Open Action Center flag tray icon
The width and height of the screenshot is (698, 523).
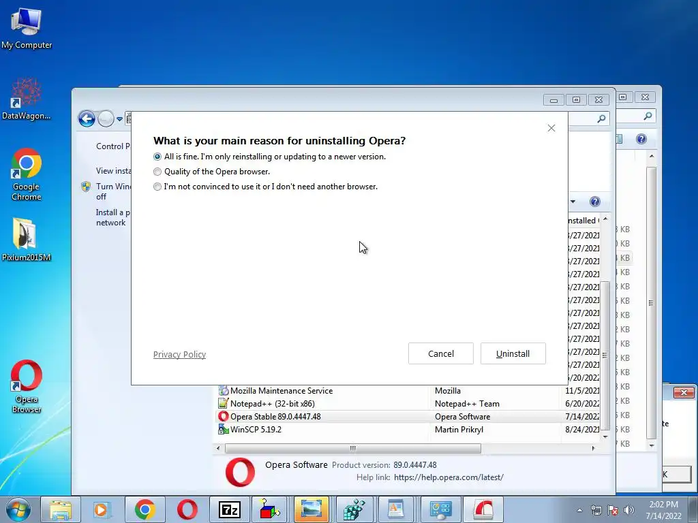tap(613, 510)
